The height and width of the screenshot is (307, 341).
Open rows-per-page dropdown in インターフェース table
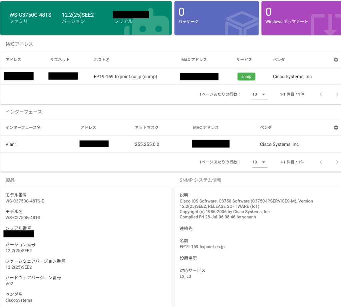(259, 162)
